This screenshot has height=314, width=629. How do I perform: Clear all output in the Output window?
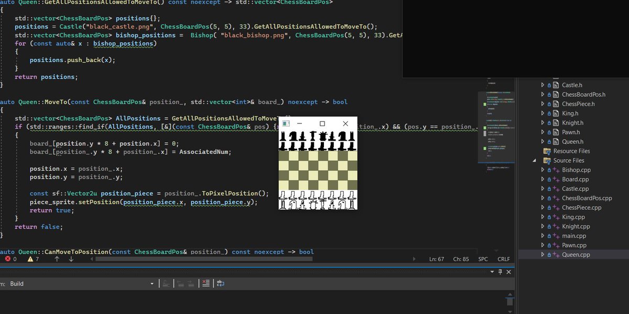[206, 284]
